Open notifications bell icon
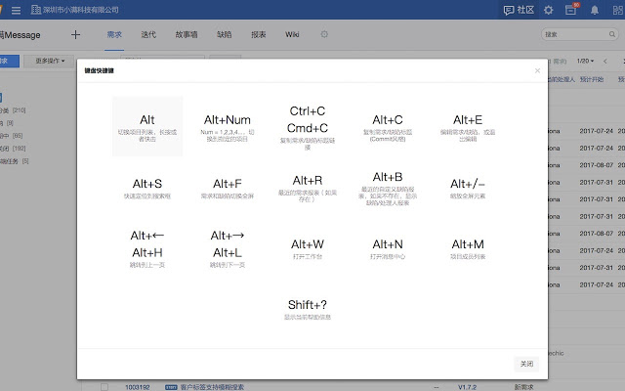 (595, 10)
